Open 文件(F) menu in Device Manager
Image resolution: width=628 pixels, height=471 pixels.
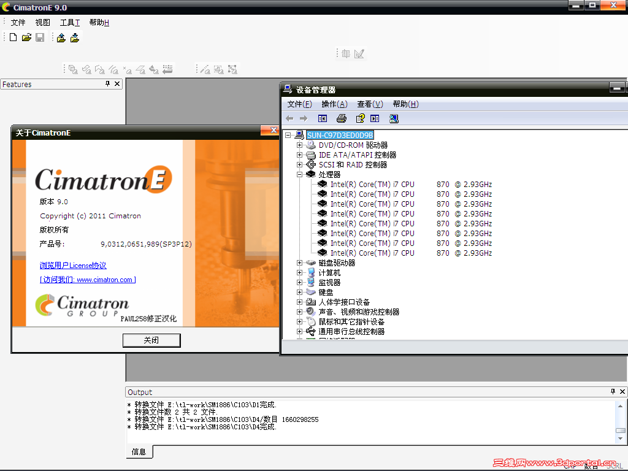[x=299, y=104]
